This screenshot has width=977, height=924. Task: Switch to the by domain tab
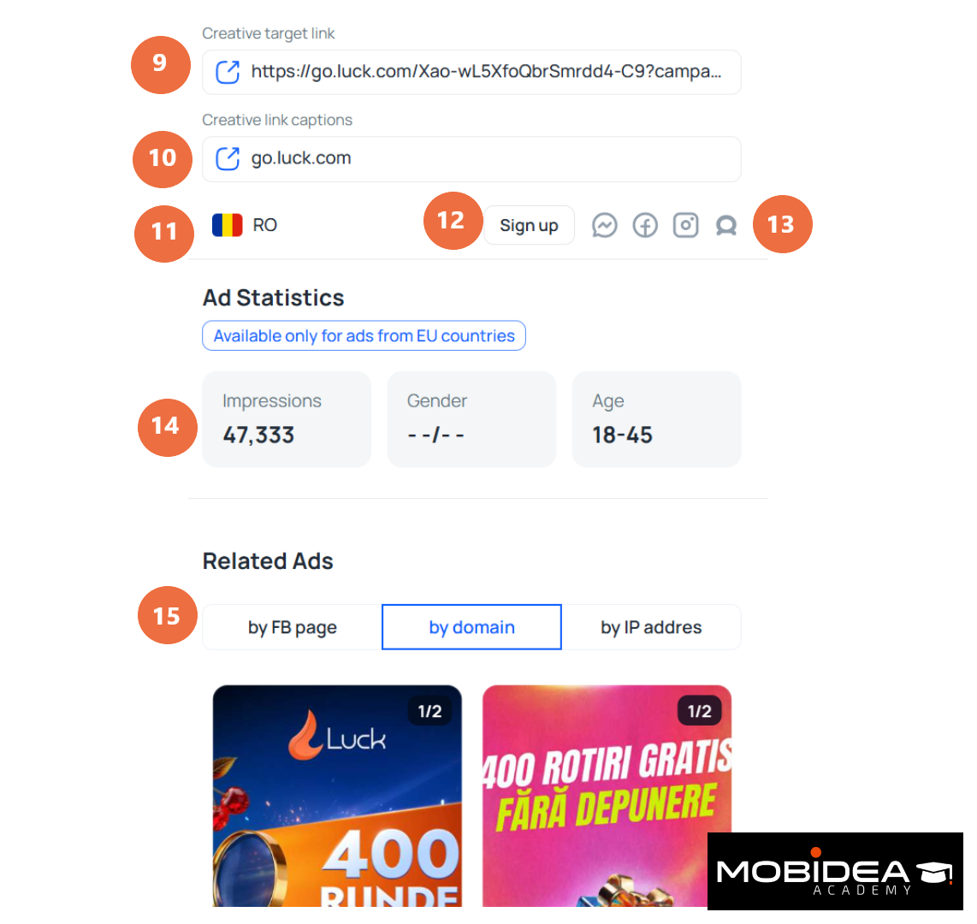tap(471, 627)
